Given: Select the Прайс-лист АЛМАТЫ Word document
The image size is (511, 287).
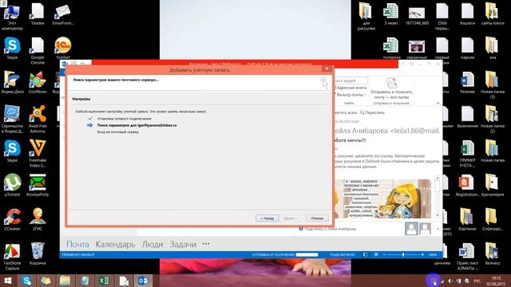Looking at the screenshot, I should click(x=467, y=257).
